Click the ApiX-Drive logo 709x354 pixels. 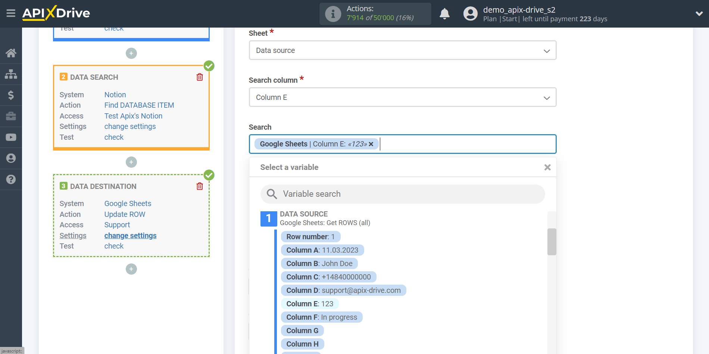click(56, 13)
